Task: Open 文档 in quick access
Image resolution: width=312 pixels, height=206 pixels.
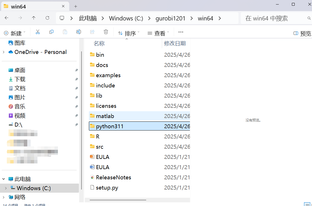Action: pyautogui.click(x=17, y=88)
